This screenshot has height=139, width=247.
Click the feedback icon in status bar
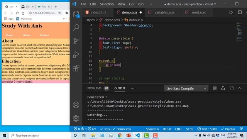pyautogui.click(x=241, y=129)
